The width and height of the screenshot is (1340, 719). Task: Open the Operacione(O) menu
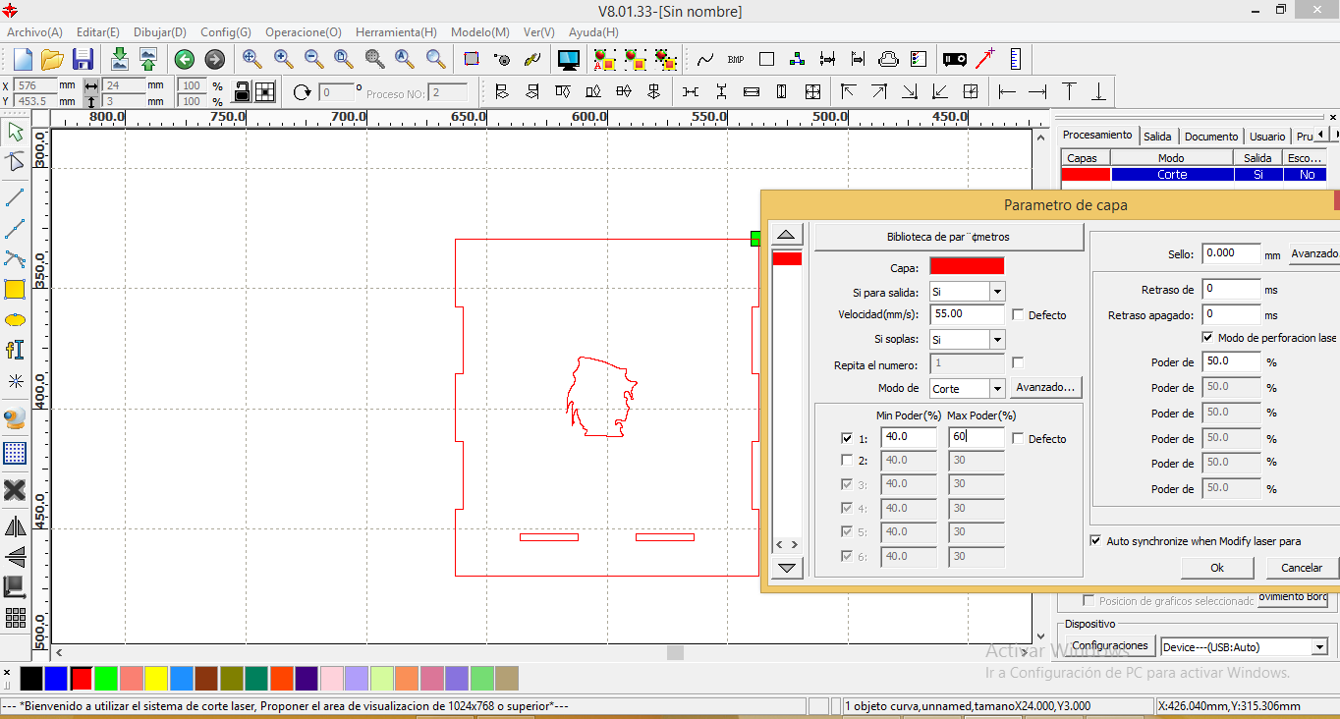(303, 32)
